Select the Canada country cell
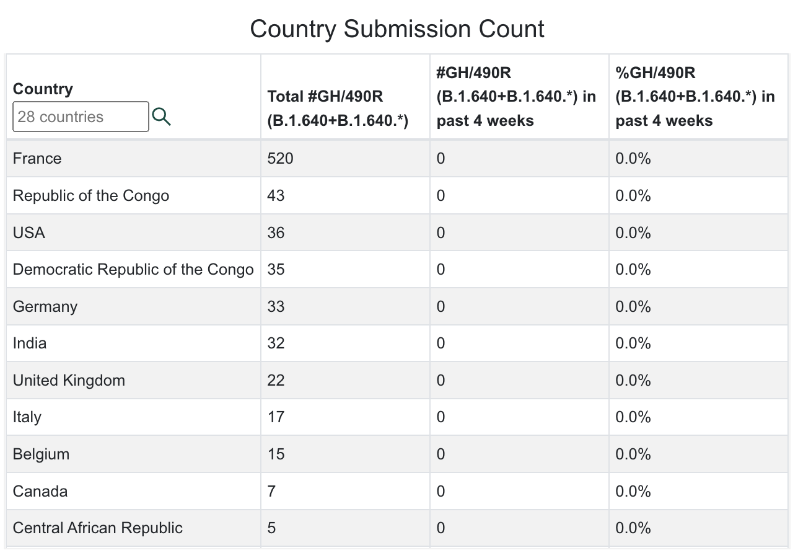Screen dimensions: 798x558 click(x=40, y=492)
